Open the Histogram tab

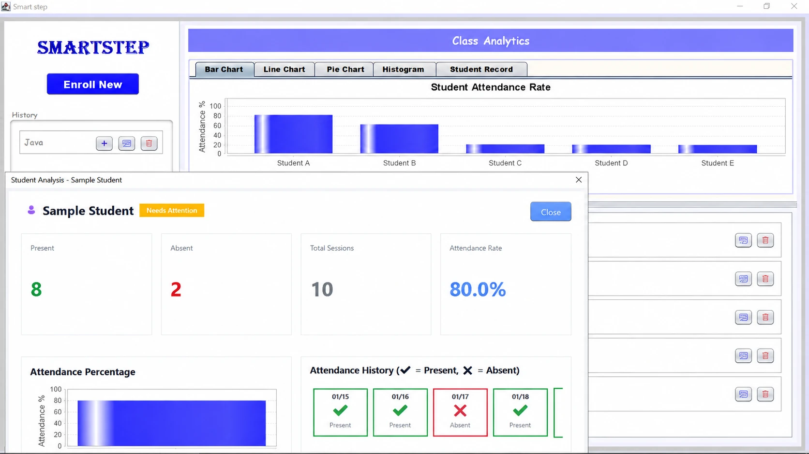[x=404, y=70]
